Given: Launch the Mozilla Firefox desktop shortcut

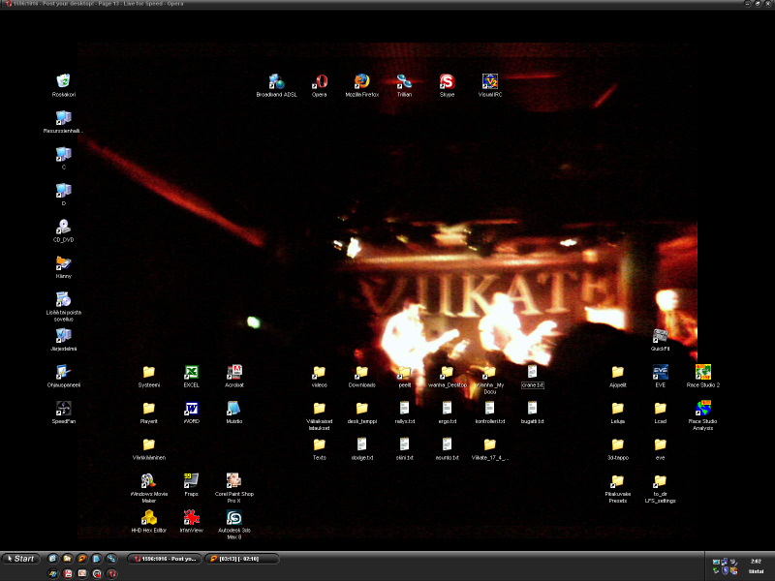Looking at the screenshot, I should pyautogui.click(x=361, y=84).
